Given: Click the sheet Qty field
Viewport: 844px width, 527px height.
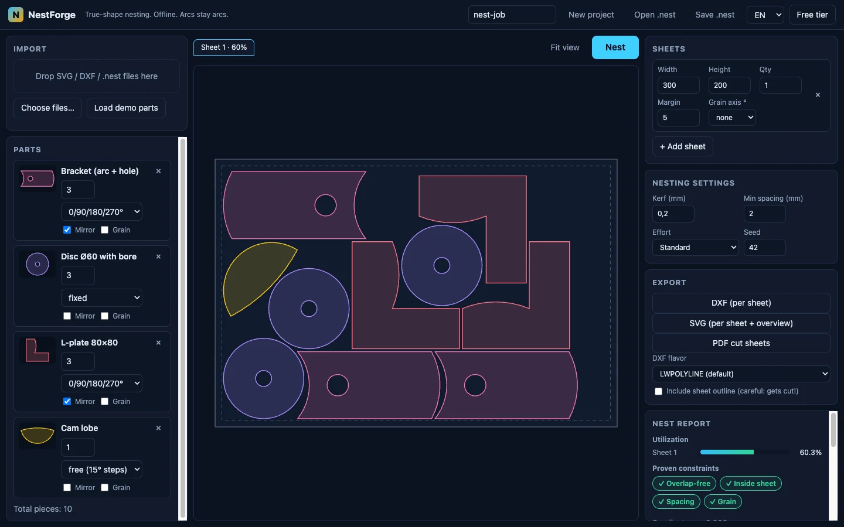Looking at the screenshot, I should [780, 85].
